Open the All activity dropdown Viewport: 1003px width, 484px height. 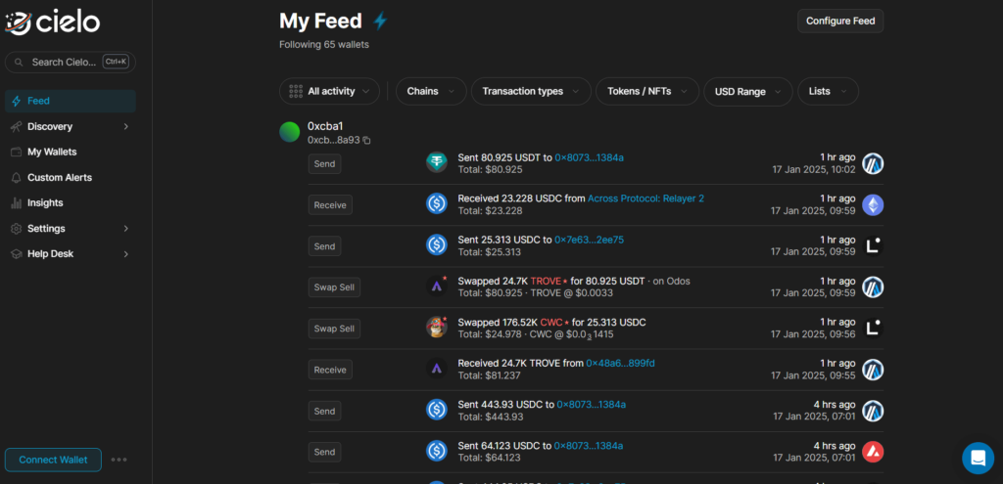(x=329, y=91)
